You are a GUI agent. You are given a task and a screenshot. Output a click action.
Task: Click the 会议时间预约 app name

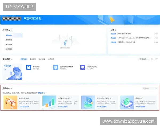tap(92, 67)
